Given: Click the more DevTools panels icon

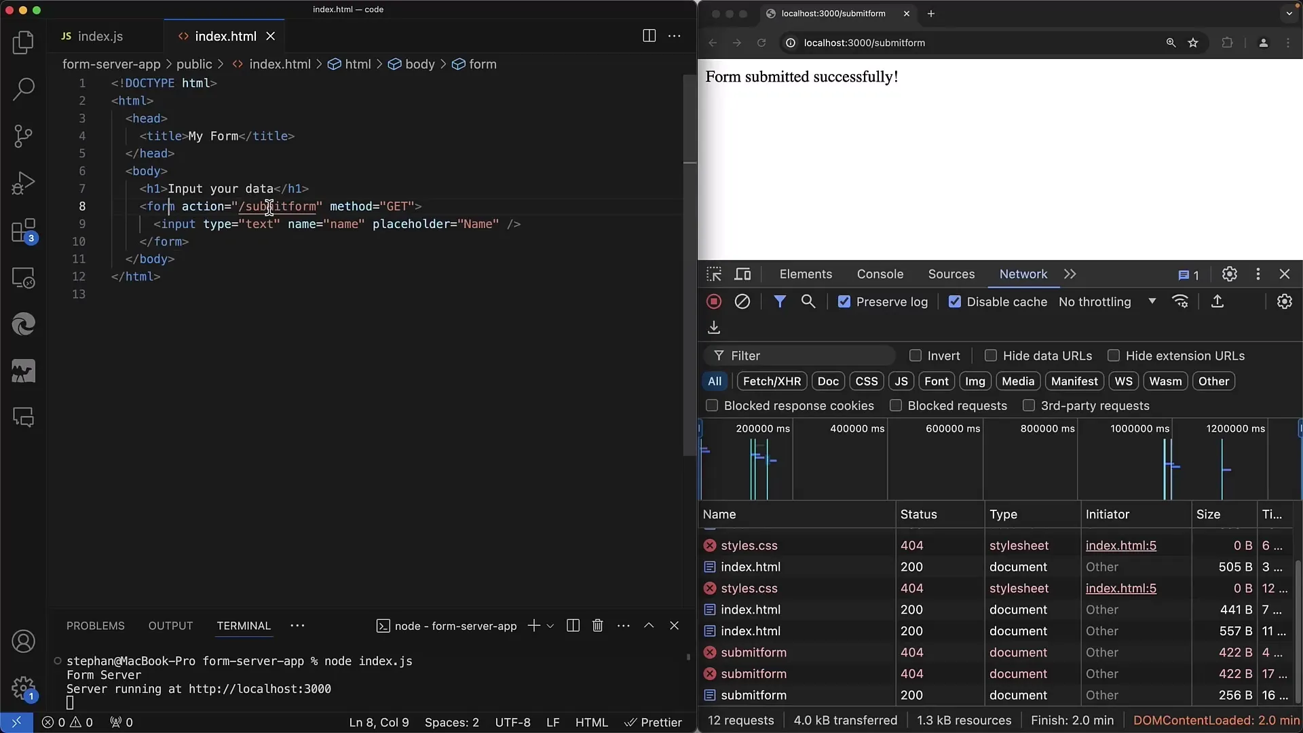Looking at the screenshot, I should (x=1070, y=274).
